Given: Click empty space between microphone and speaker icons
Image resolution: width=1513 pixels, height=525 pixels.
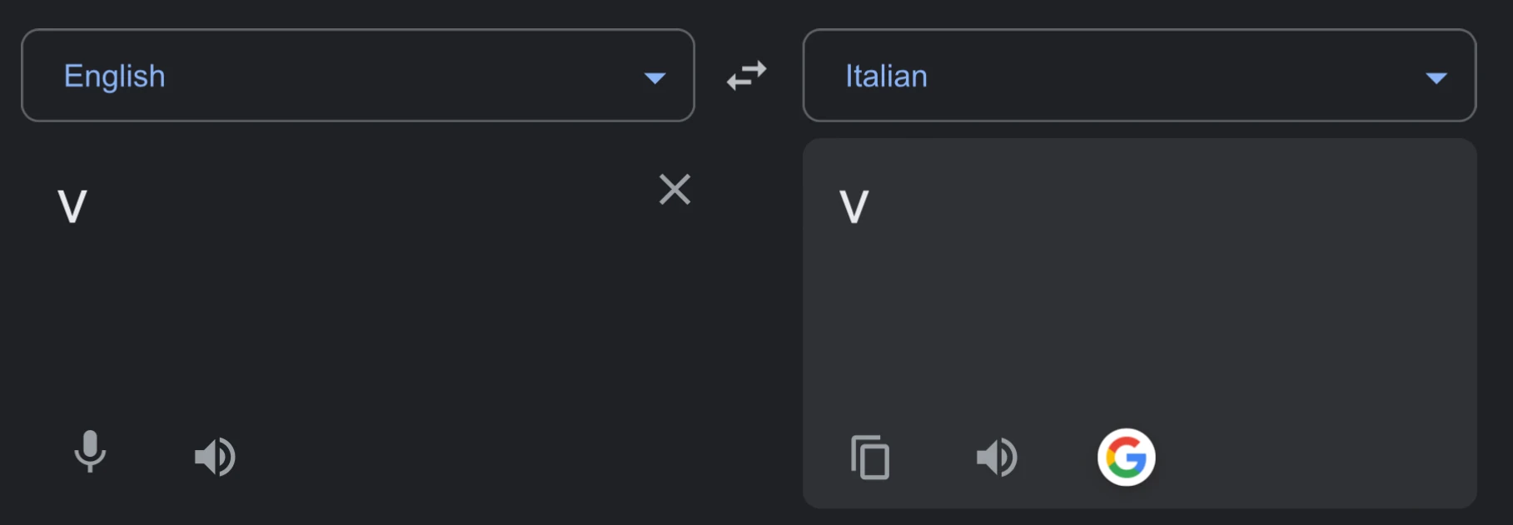Looking at the screenshot, I should [152, 456].
